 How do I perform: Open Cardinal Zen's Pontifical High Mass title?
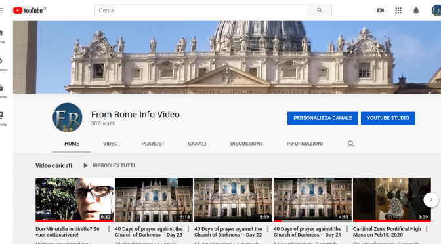[x=387, y=232]
